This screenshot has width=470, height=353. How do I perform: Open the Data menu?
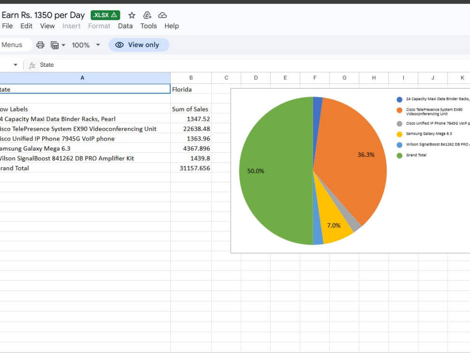[125, 26]
